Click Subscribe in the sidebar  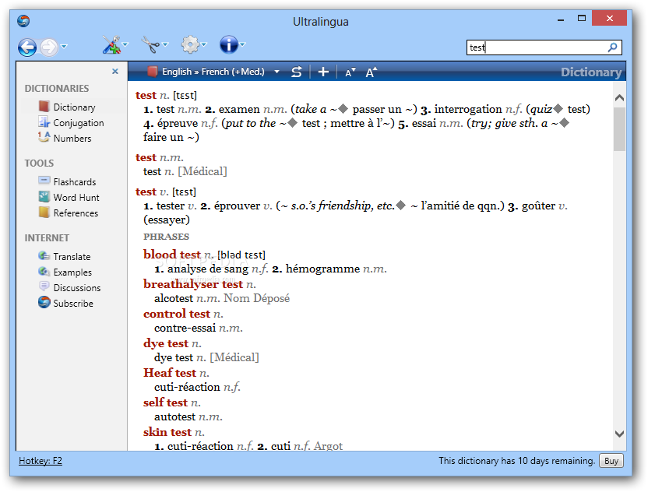(x=73, y=304)
